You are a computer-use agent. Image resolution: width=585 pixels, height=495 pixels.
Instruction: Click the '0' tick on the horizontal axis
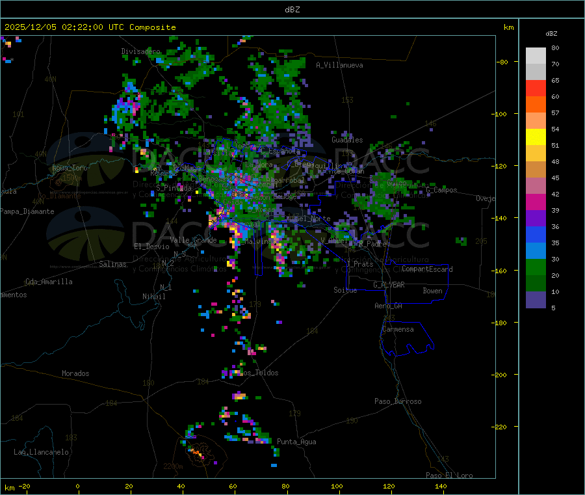click(77, 487)
